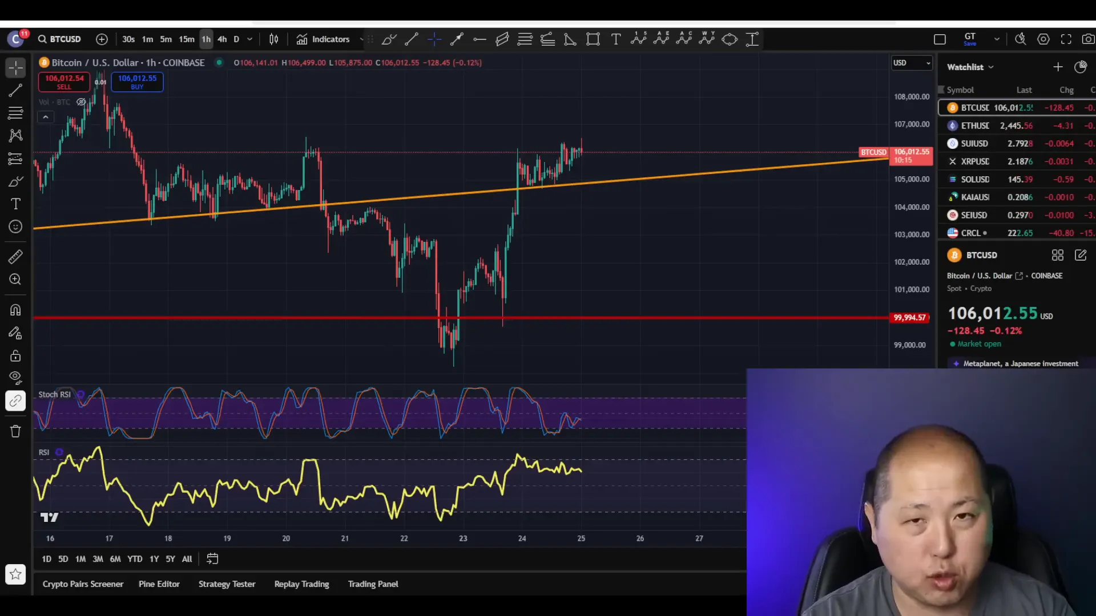Screen dimensions: 1096x616
Task: Toggle hide all drawings eye icon
Action: tap(15, 378)
